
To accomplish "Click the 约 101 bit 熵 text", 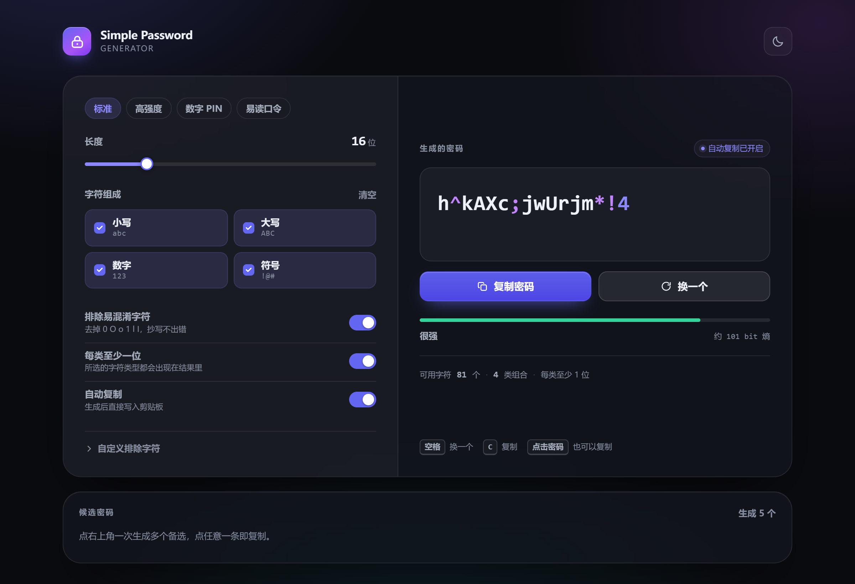I will (742, 336).
